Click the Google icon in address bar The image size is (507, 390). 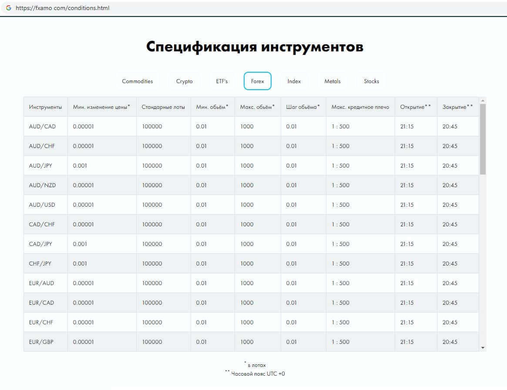click(x=9, y=8)
